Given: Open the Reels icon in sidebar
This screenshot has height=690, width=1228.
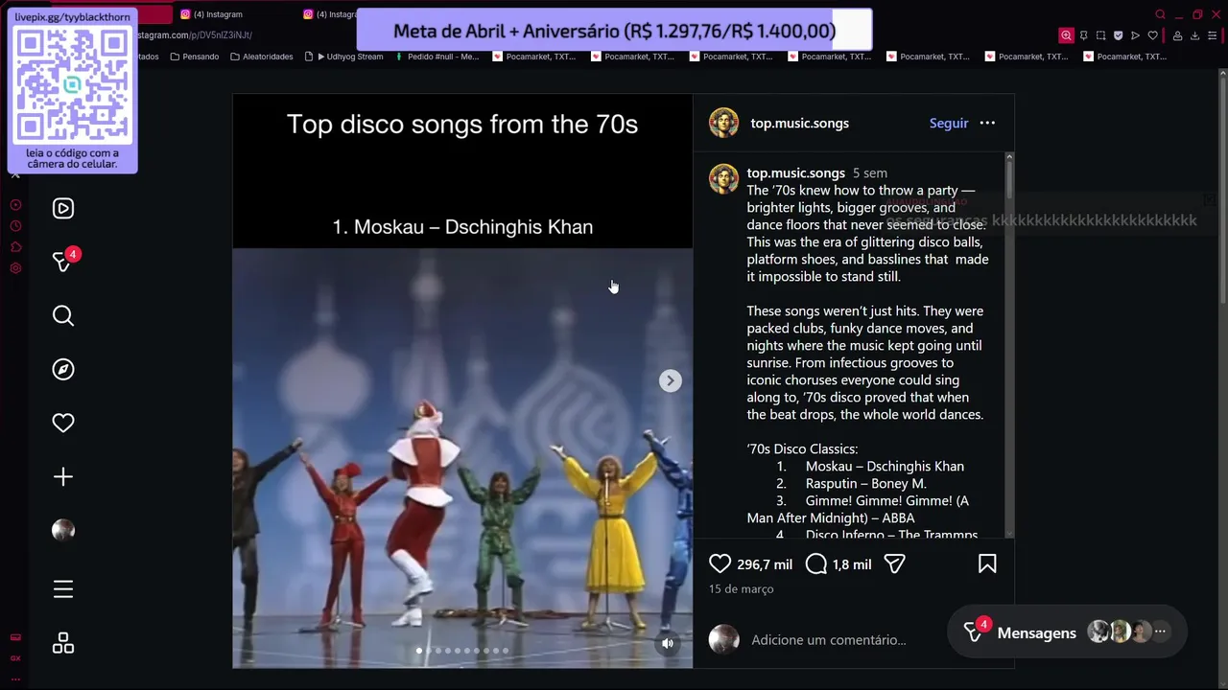Looking at the screenshot, I should 63,208.
